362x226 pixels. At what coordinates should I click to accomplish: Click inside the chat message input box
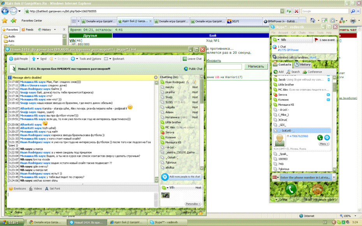[81, 200]
